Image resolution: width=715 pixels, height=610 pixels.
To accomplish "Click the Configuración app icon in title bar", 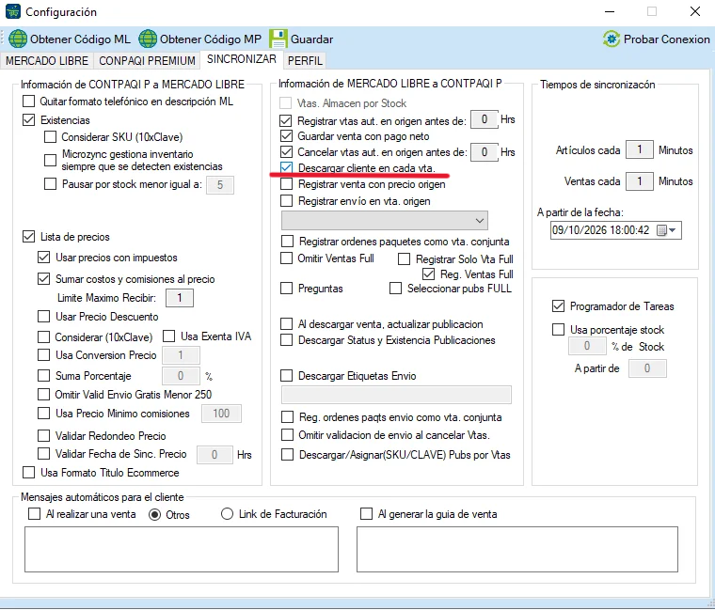I will click(13, 11).
